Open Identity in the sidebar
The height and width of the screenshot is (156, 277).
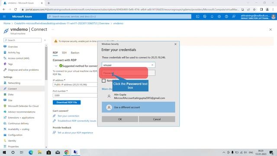coord(12,141)
